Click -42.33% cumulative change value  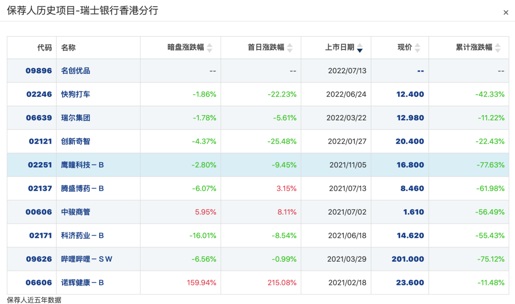[490, 94]
